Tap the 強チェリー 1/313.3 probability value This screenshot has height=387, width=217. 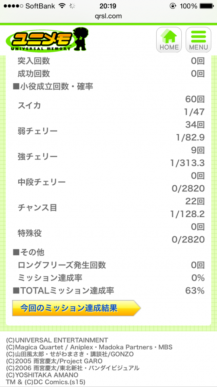tap(188, 163)
